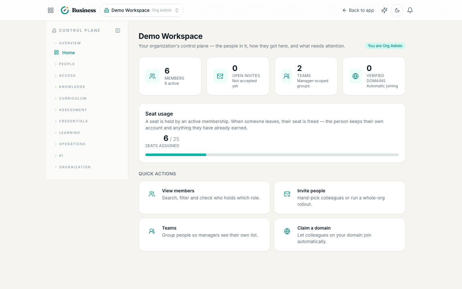The image size is (462, 289).
Task: Open the Claim a domain quick action
Action: click(x=340, y=235)
